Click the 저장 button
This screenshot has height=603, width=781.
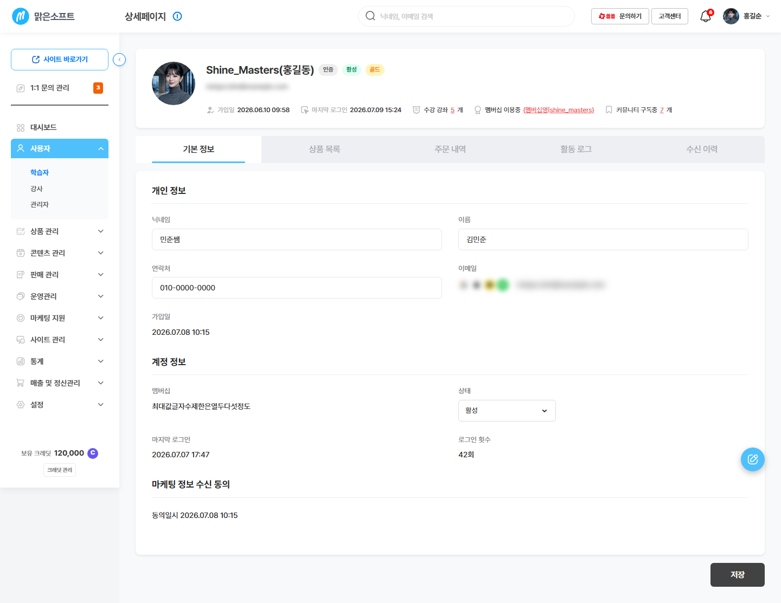click(x=738, y=575)
